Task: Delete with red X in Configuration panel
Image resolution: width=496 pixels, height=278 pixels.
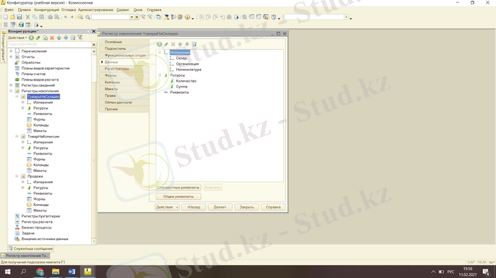Action: point(52,38)
